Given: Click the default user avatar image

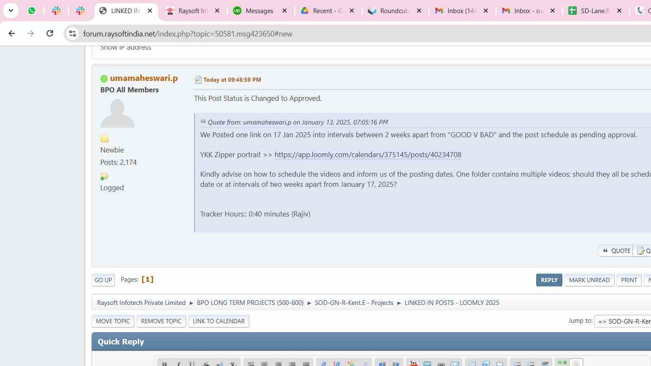Looking at the screenshot, I should 117,113.
